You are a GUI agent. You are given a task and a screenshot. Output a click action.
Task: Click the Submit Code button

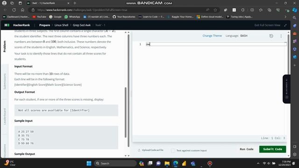coord(272,149)
